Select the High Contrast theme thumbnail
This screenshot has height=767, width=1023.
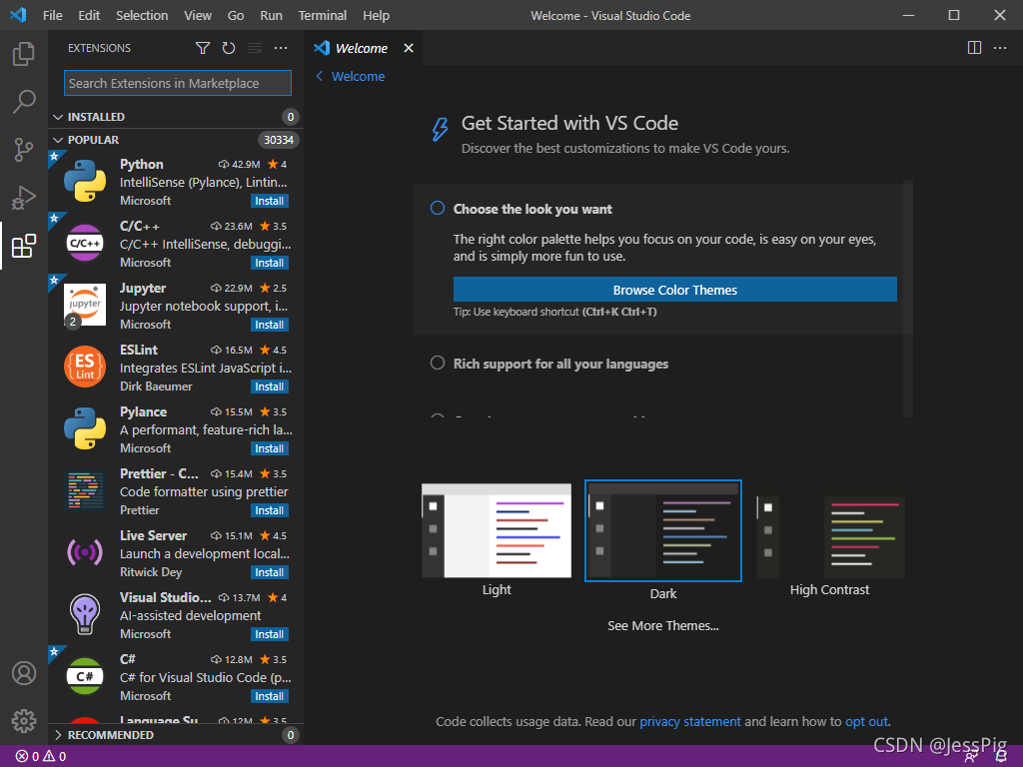(x=830, y=536)
